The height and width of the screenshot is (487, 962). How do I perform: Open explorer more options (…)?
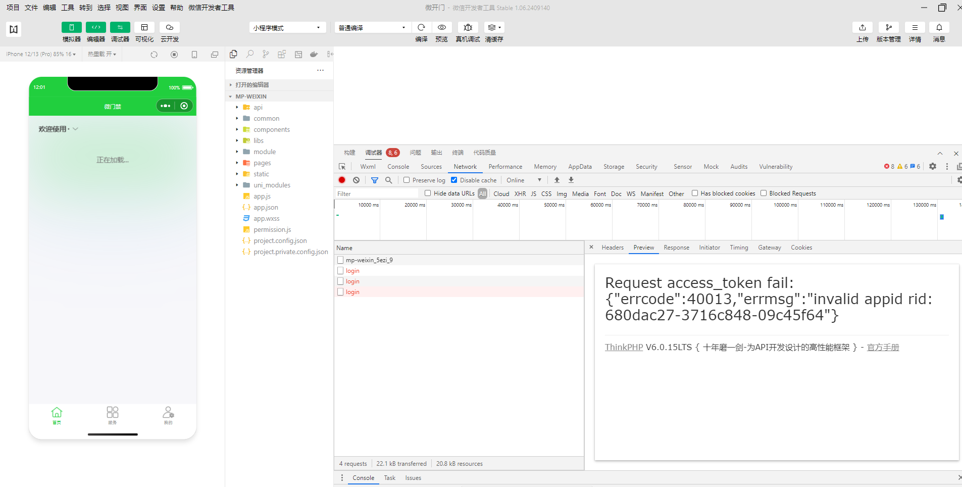coord(320,70)
